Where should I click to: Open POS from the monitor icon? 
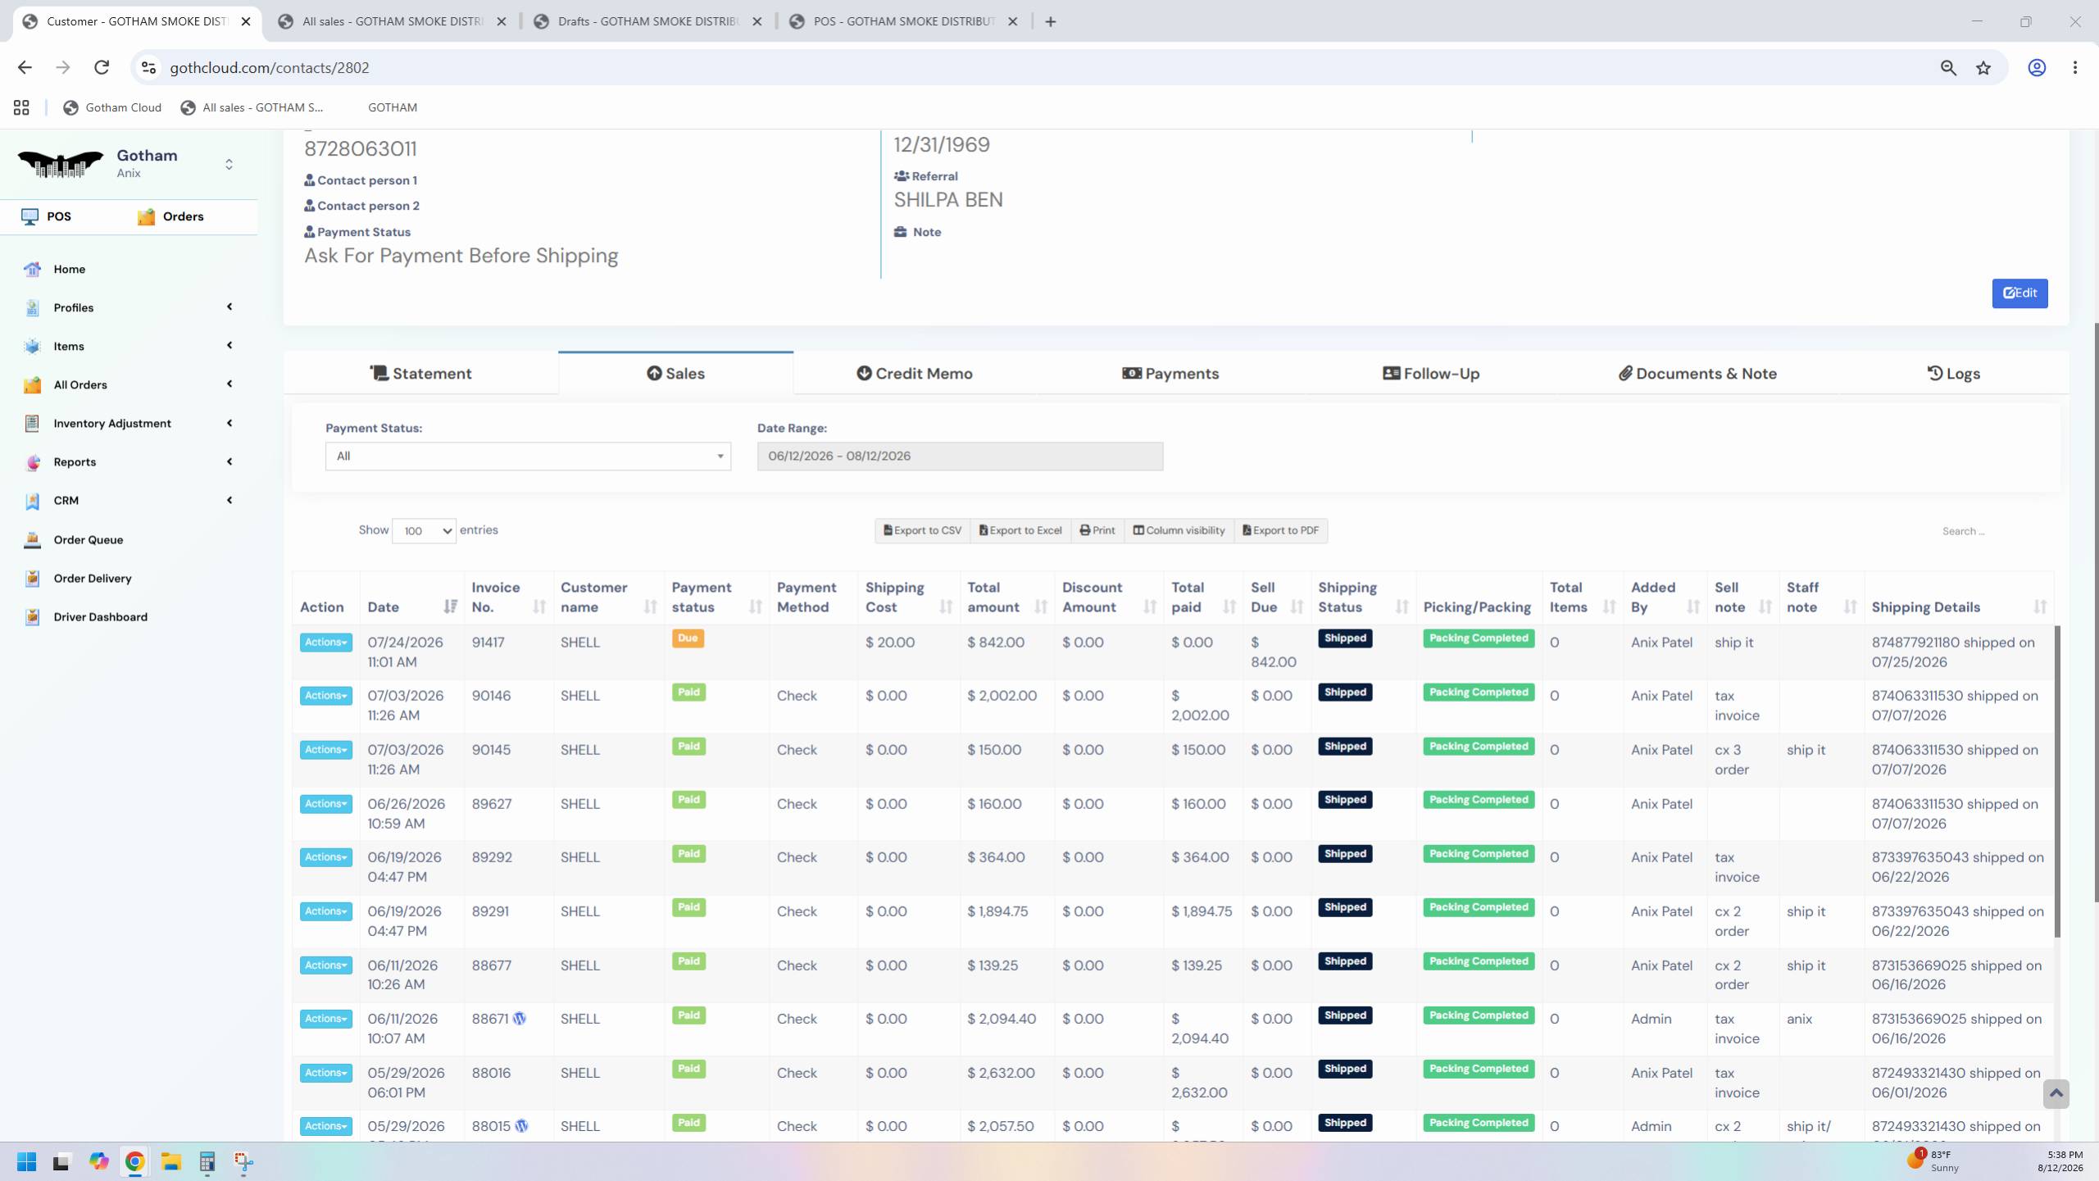(30, 216)
